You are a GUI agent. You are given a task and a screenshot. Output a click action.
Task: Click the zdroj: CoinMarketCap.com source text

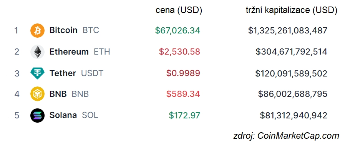pos(286,136)
